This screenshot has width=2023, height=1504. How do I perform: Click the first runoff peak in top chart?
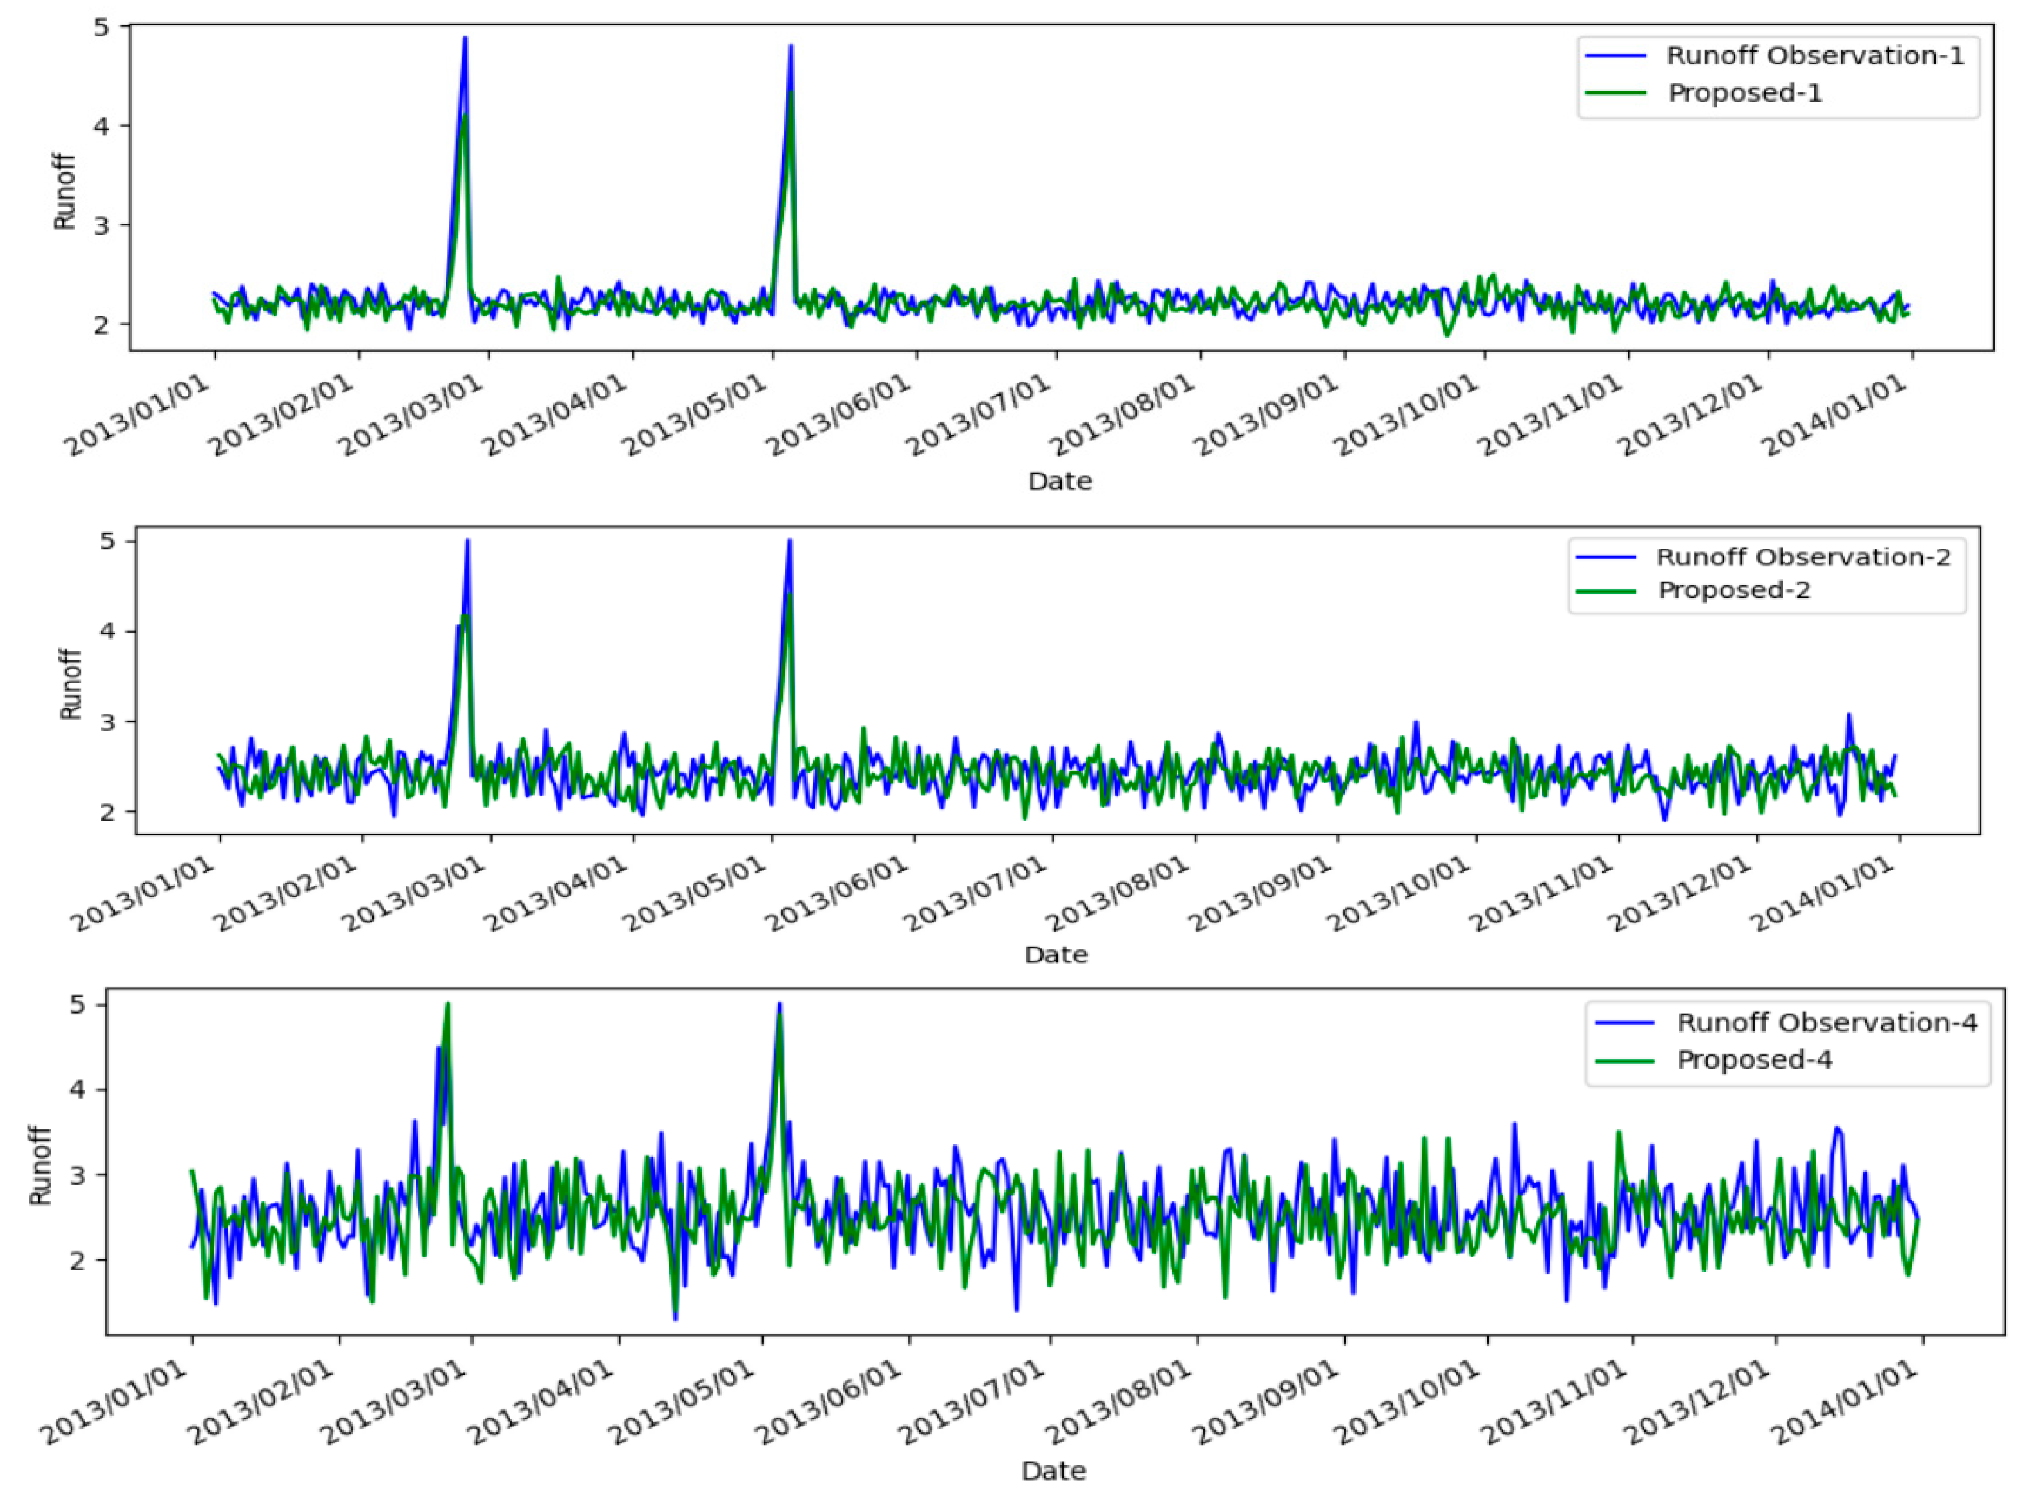465,39
